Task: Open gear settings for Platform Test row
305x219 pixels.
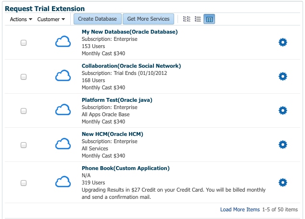Action: coord(283,110)
